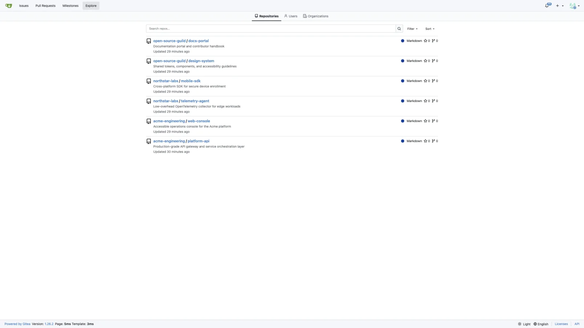
Task: Open the Powered by Gitea footer link
Action: 18,324
